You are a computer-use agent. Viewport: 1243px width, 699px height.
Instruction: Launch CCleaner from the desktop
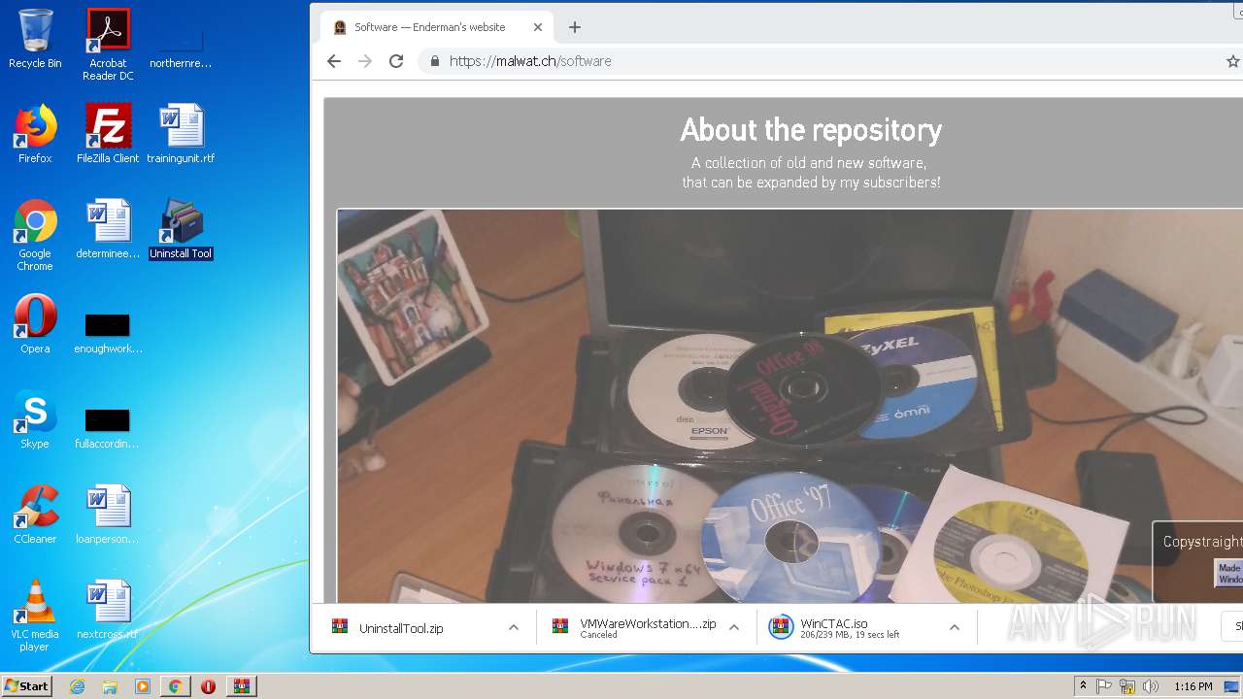35,515
